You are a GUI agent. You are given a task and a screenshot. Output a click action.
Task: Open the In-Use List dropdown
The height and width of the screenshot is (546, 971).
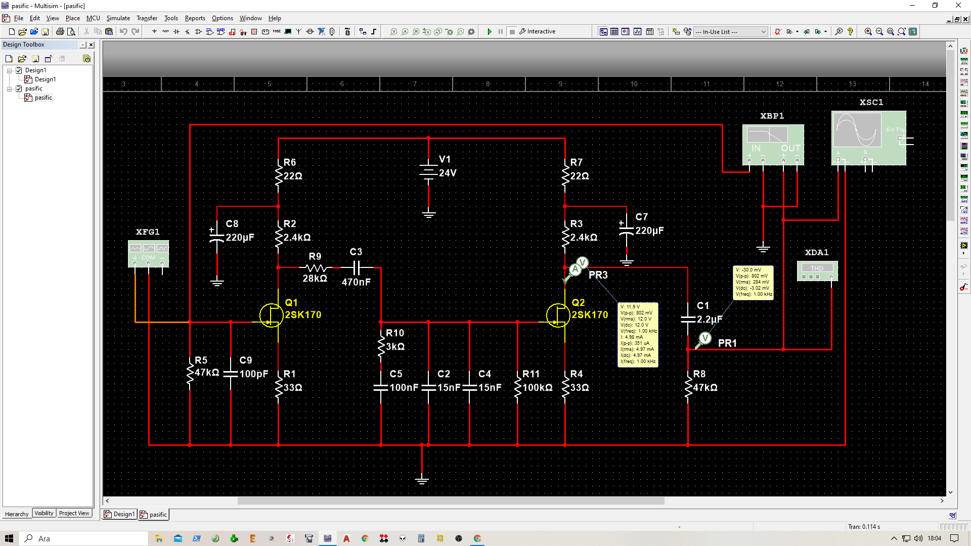[731, 31]
